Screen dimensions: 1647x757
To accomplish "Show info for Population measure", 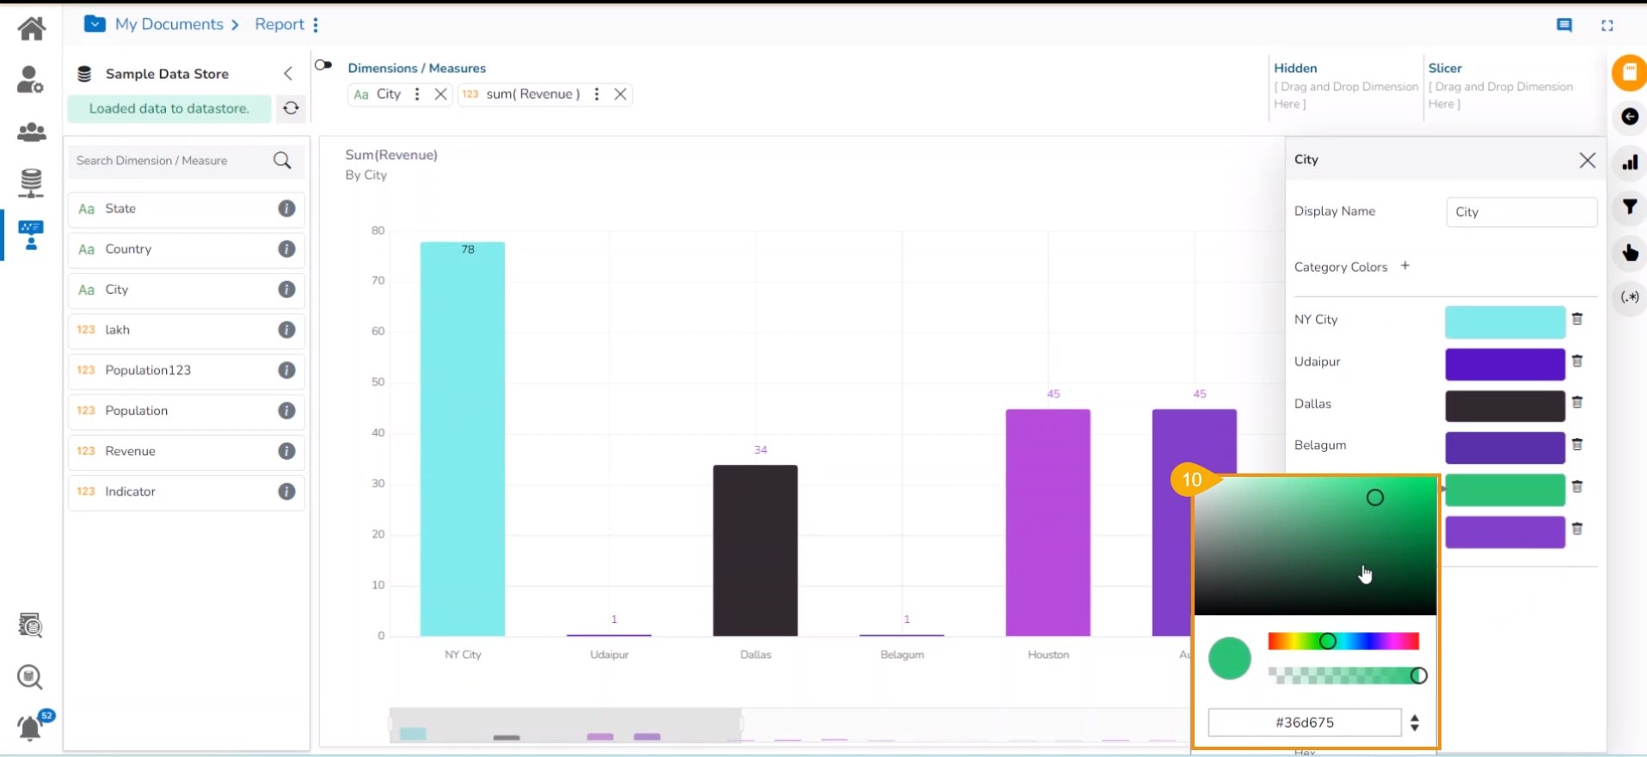I will pyautogui.click(x=287, y=411).
